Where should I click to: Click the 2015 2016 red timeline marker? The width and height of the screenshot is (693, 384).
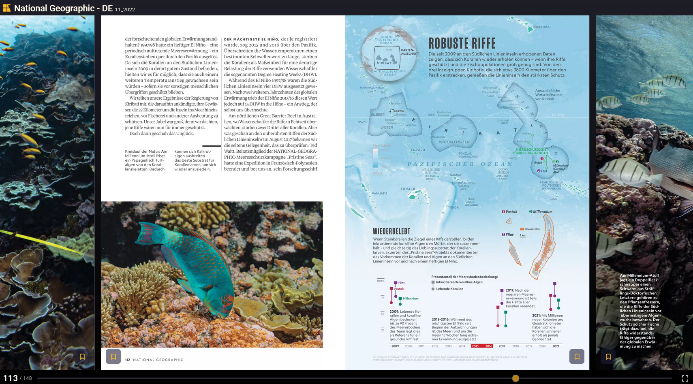[x=482, y=346]
